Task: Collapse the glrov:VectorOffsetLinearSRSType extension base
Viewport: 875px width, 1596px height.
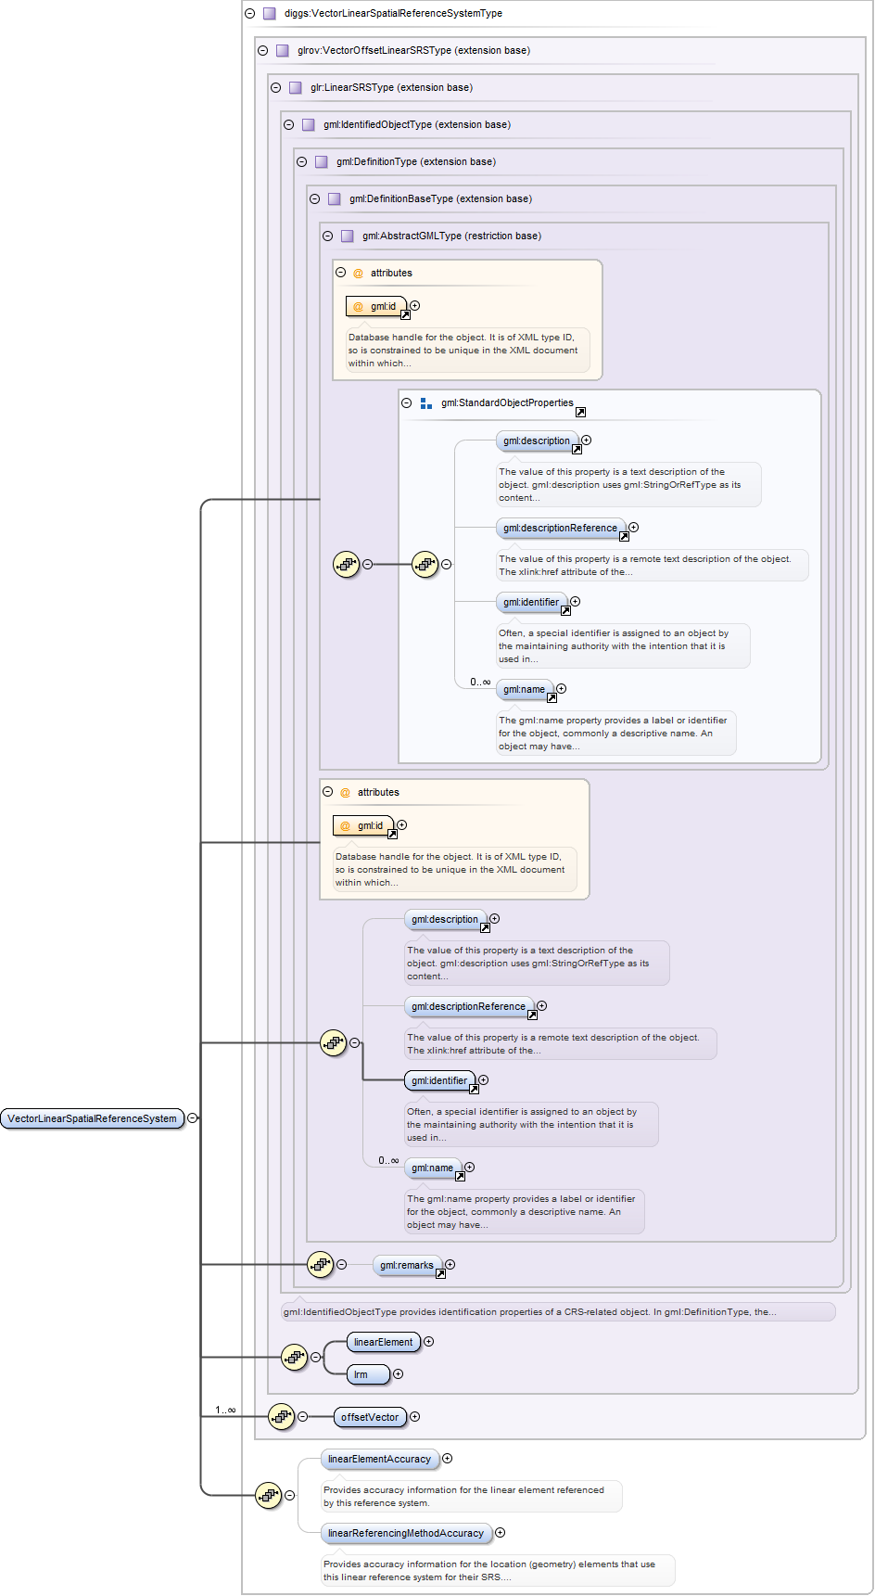Action: pyautogui.click(x=262, y=51)
